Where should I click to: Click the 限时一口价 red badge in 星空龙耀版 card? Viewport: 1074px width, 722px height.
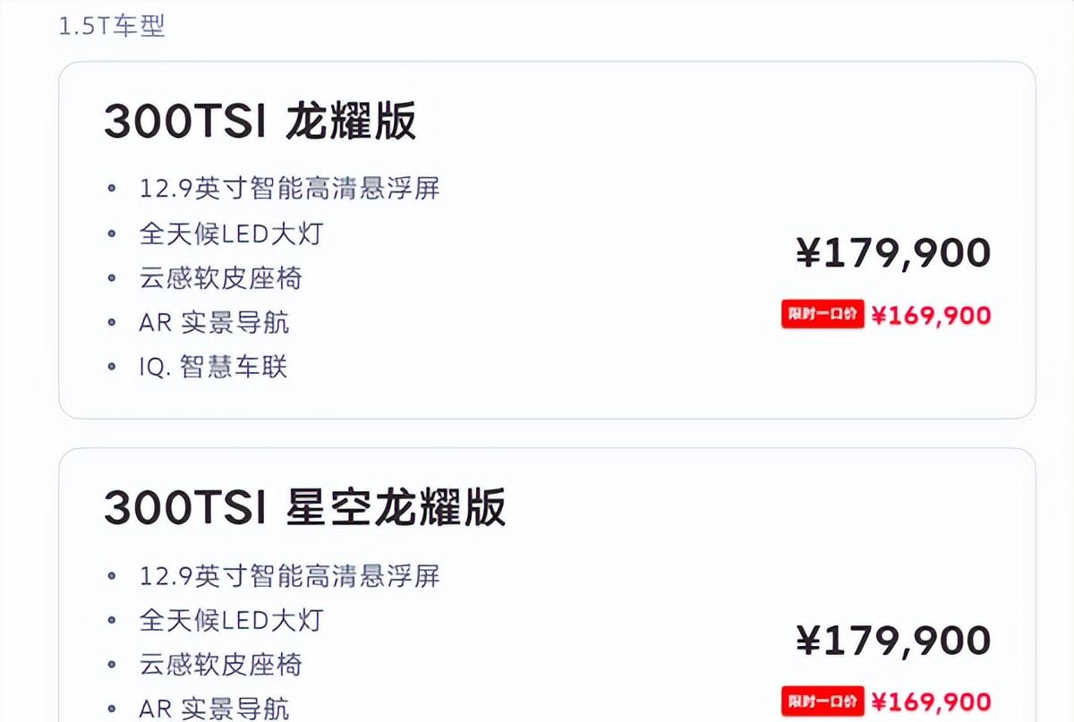click(x=823, y=701)
